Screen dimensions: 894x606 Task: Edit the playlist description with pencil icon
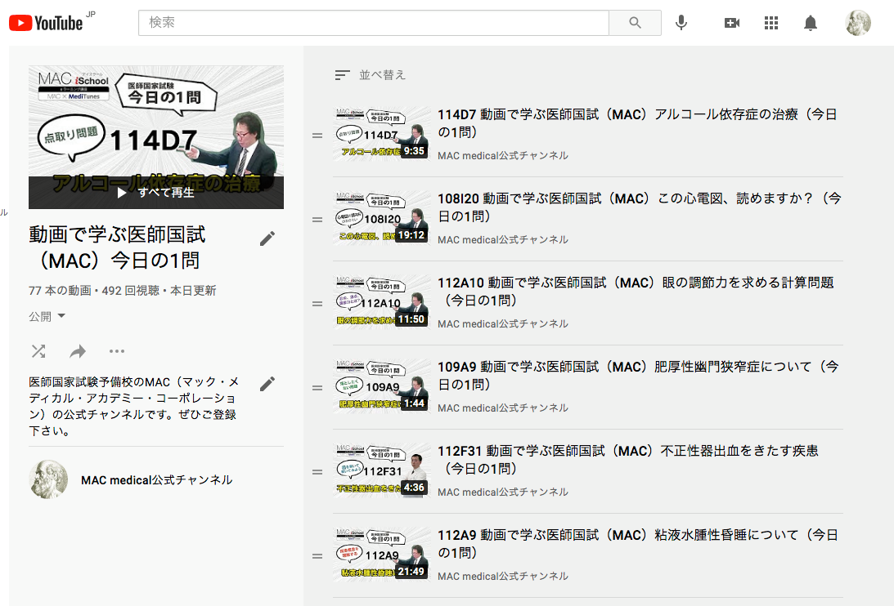267,384
